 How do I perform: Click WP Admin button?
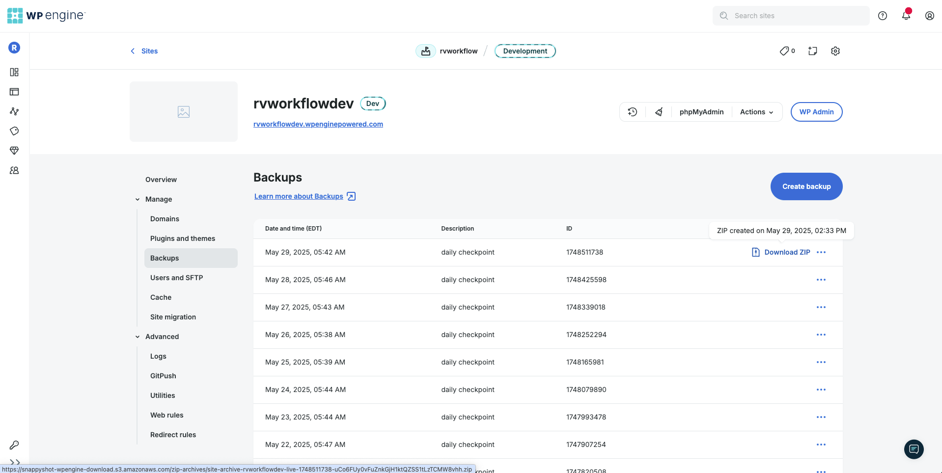coord(816,112)
